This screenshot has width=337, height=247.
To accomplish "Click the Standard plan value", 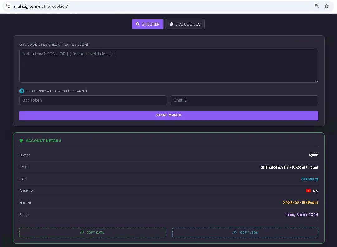I will (x=310, y=179).
